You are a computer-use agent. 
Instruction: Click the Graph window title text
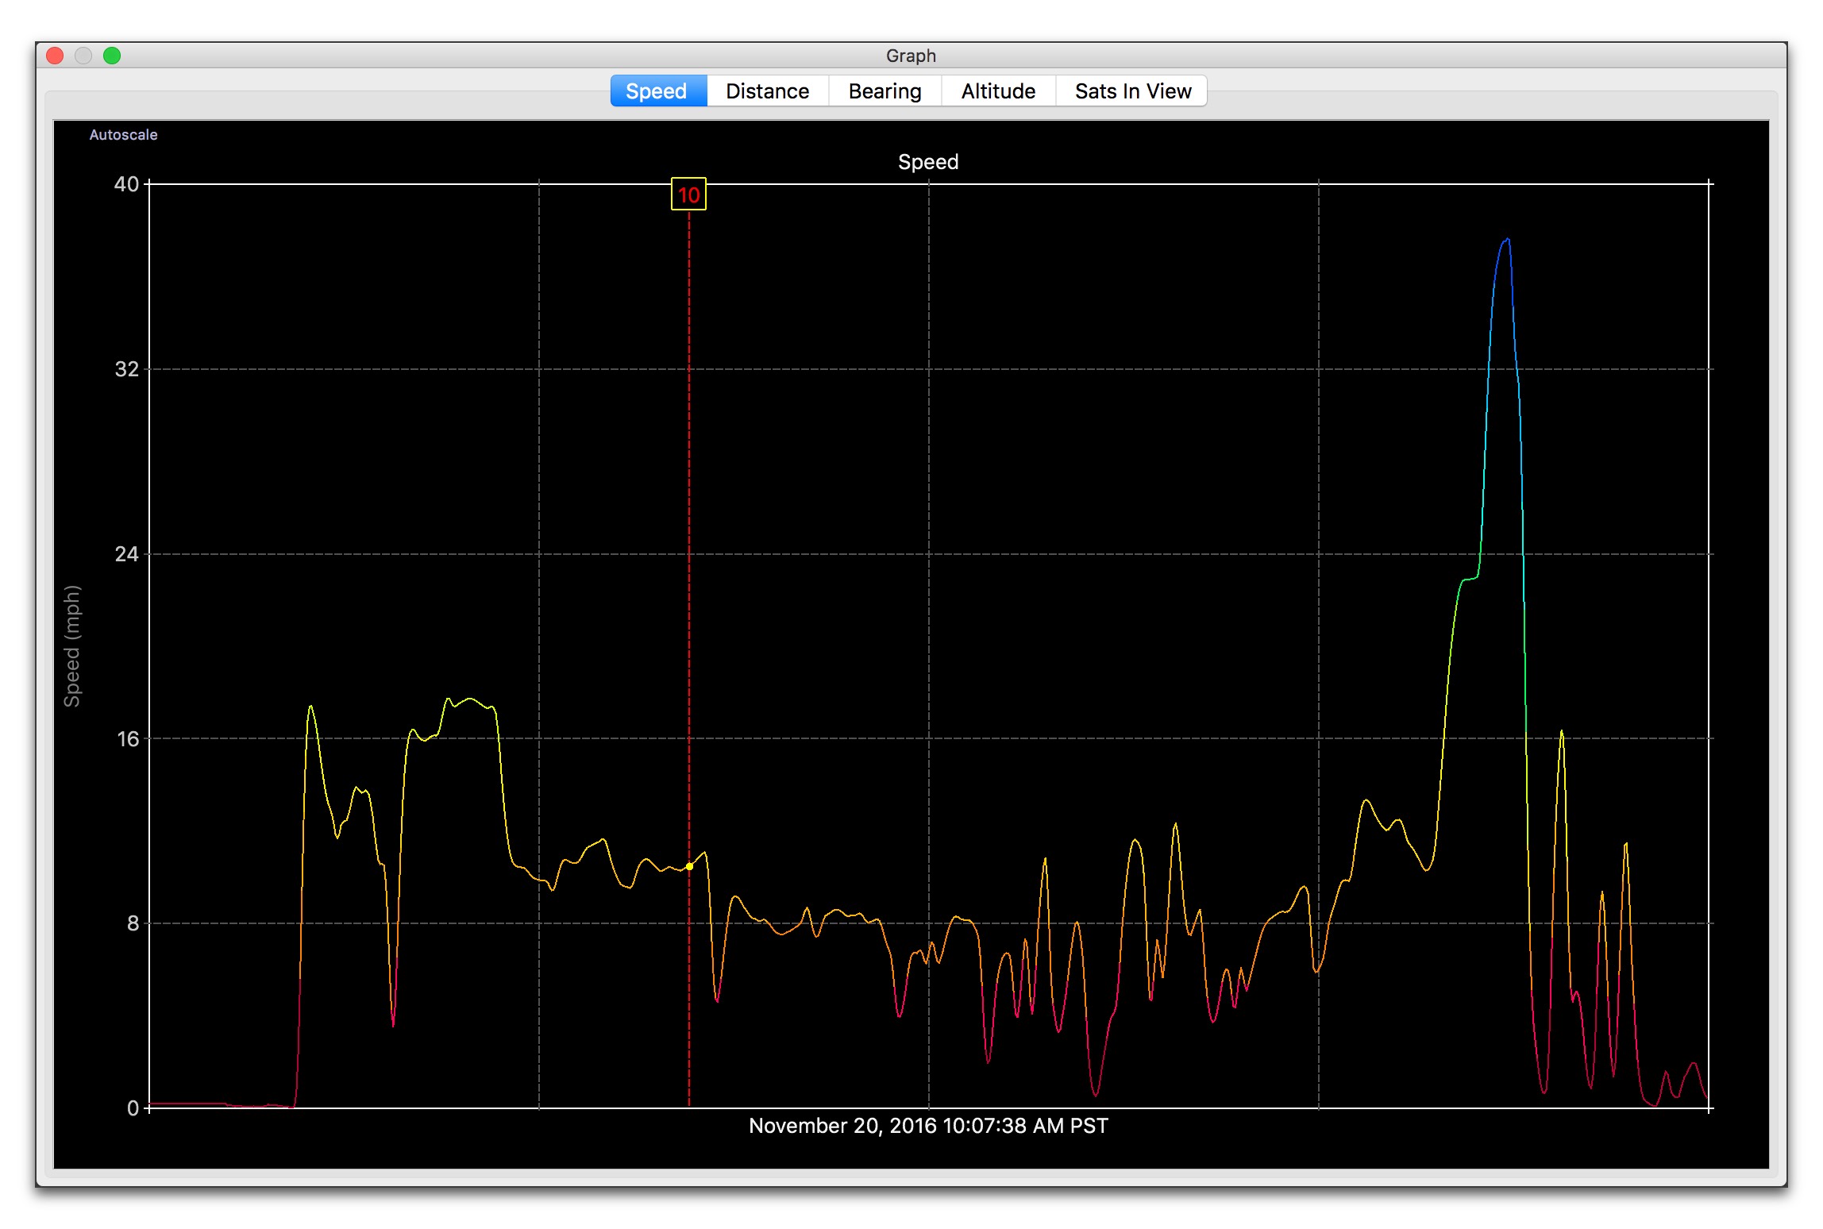pyautogui.click(x=911, y=56)
